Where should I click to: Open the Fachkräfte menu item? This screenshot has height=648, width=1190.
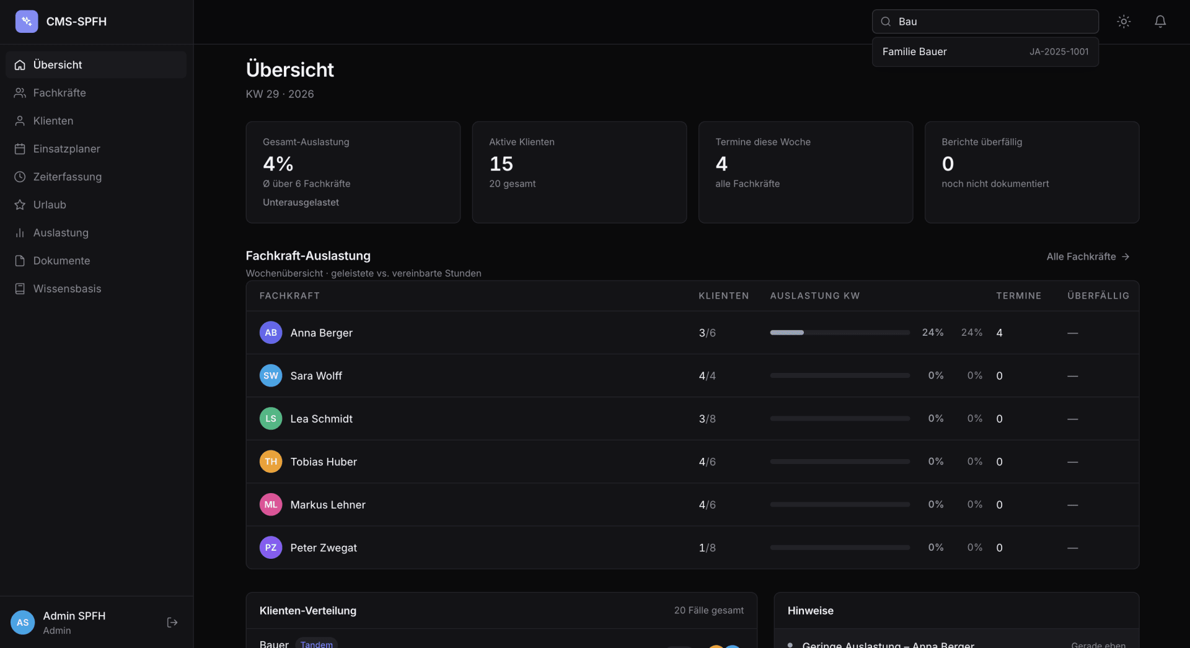click(96, 93)
